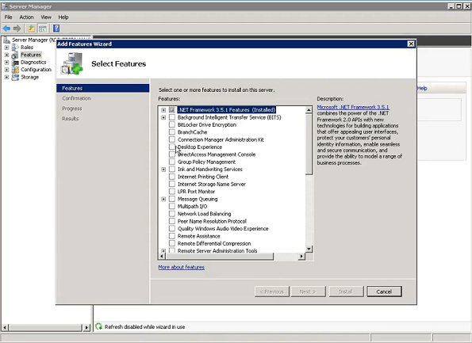Select Quality Windows Audio Video Experience text
472x343 pixels.
[223, 228]
